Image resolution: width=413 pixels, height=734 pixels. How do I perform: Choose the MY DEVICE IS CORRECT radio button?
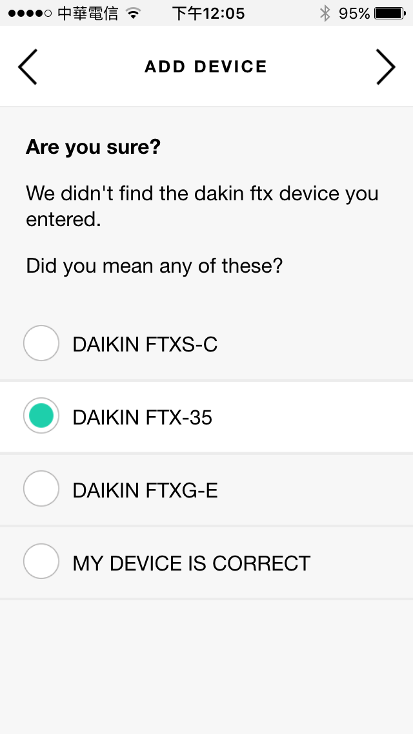point(41,561)
